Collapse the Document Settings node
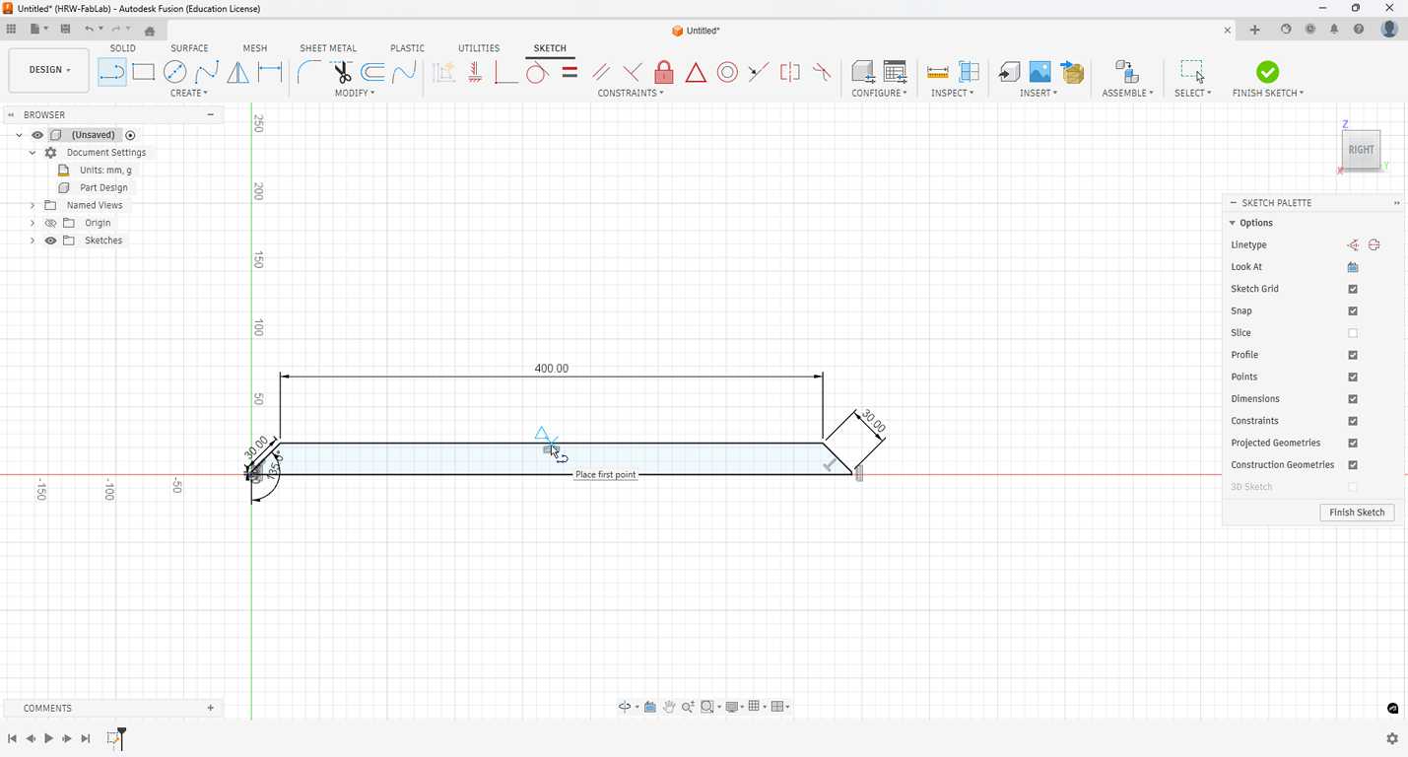 tap(33, 153)
